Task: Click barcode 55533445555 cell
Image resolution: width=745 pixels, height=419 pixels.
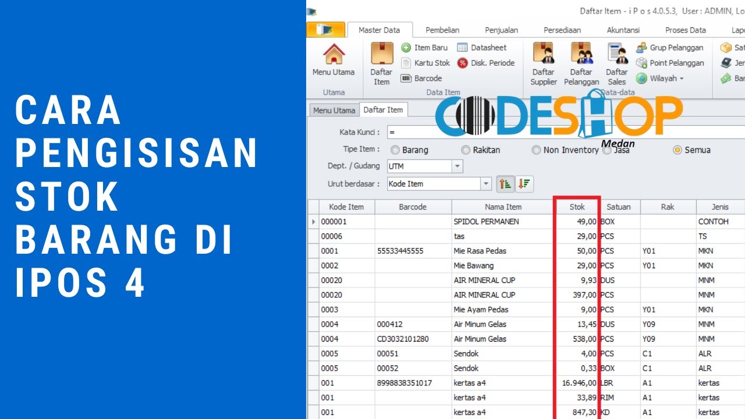Action: (x=413, y=251)
